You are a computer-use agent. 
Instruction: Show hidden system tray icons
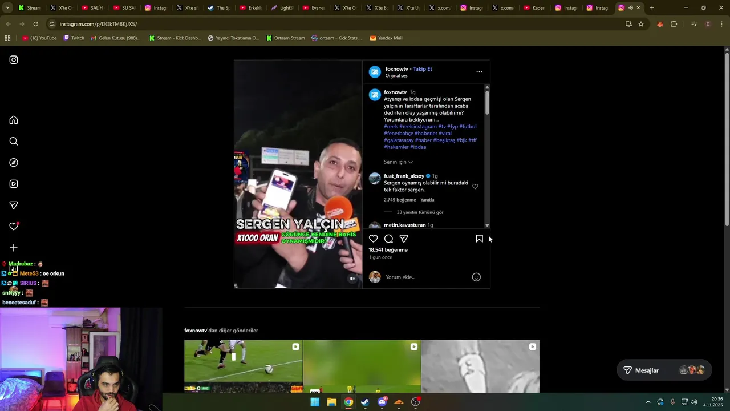[648, 402]
